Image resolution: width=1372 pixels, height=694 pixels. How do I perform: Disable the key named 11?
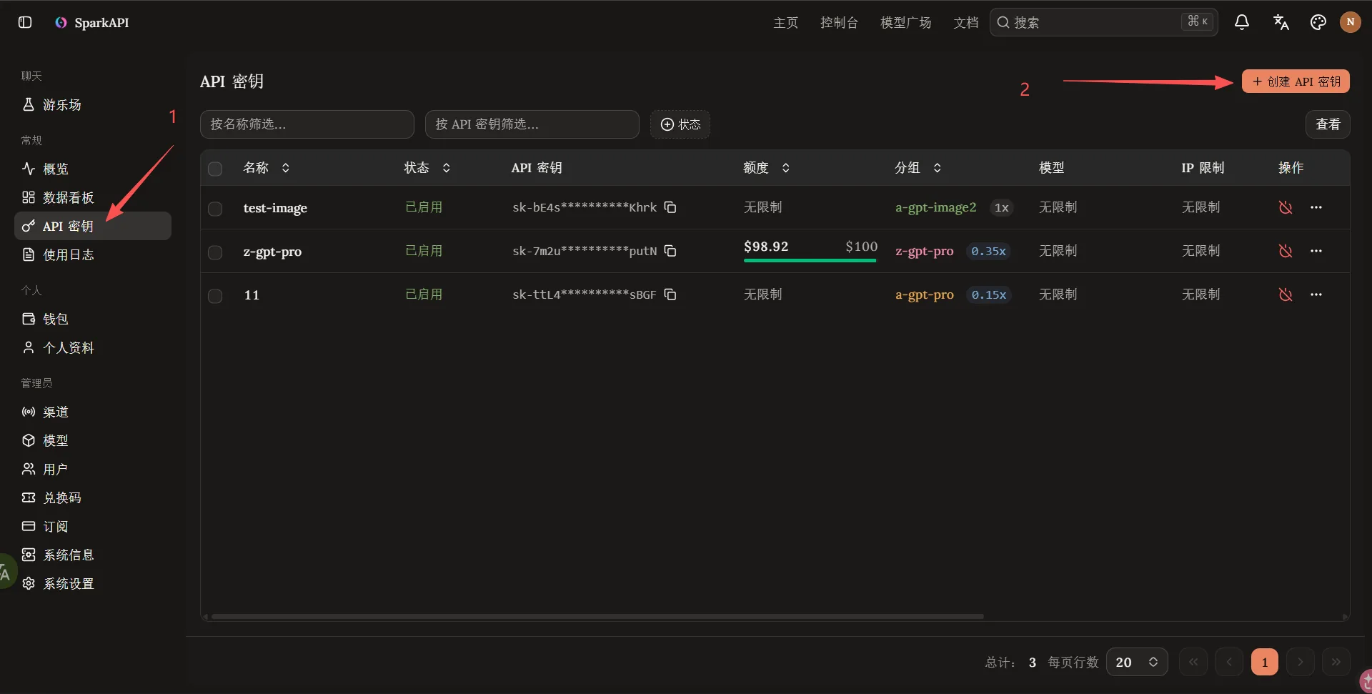[x=1286, y=294]
